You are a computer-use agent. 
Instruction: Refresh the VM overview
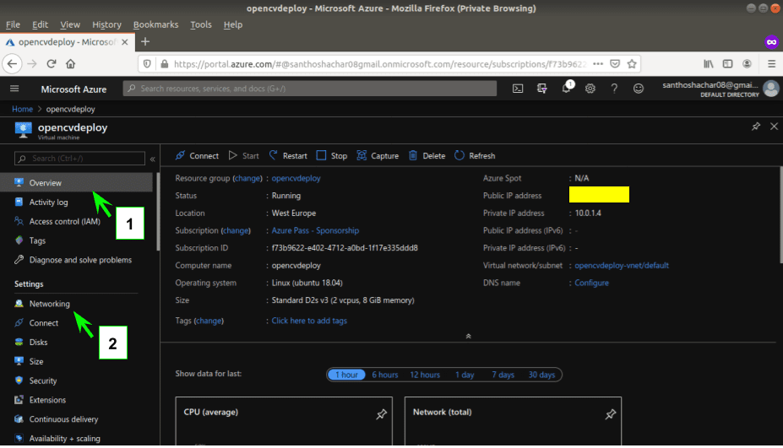(x=475, y=155)
